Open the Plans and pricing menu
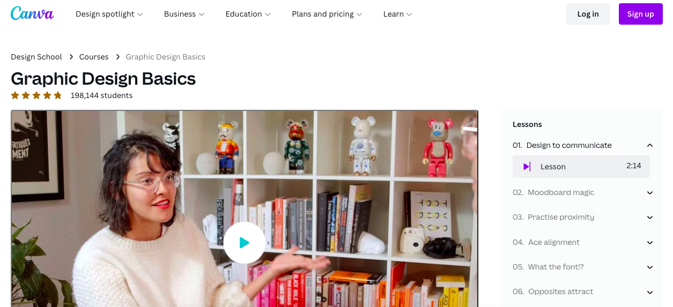This screenshot has height=307, width=673. 327,14
